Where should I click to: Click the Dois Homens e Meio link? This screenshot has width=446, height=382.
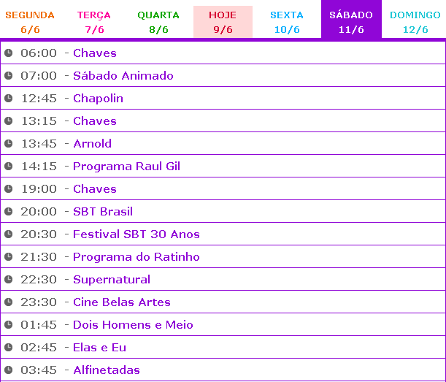(133, 325)
